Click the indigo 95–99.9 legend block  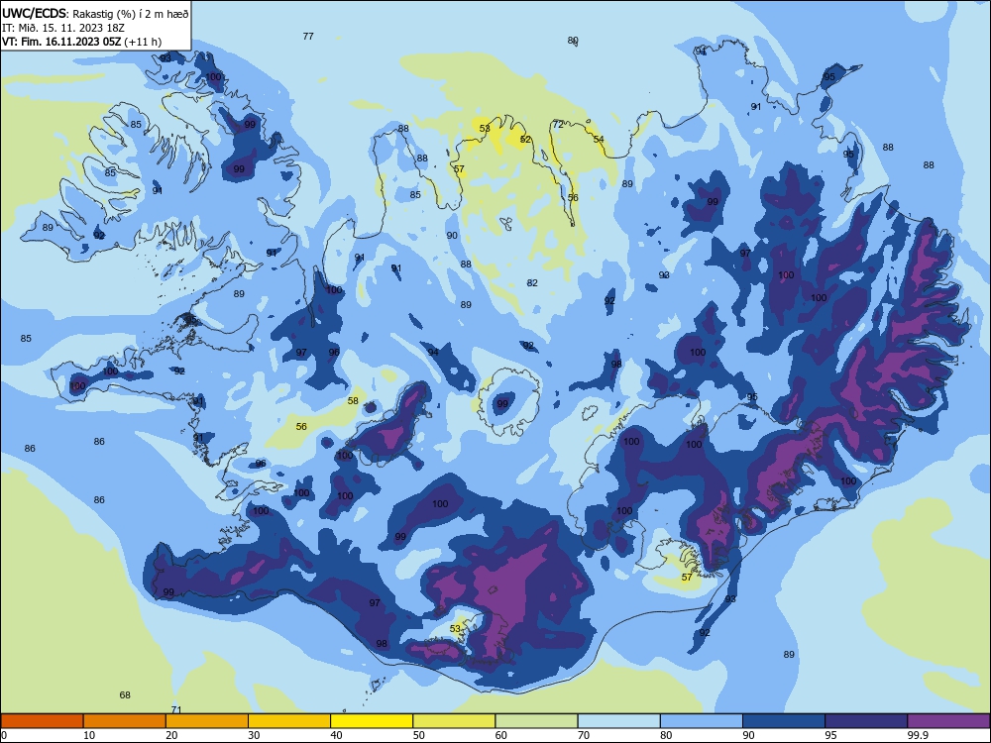(866, 721)
